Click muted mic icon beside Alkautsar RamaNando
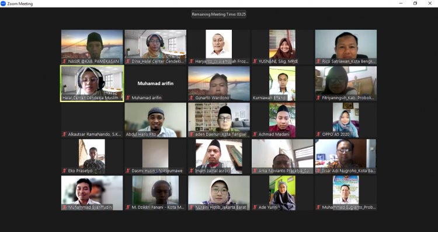438x232 pixels. (x=64, y=135)
